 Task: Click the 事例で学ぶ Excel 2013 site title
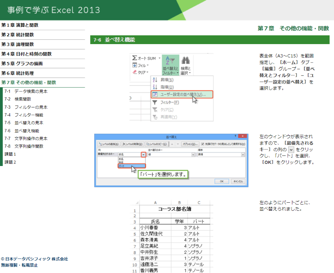[x=54, y=10]
